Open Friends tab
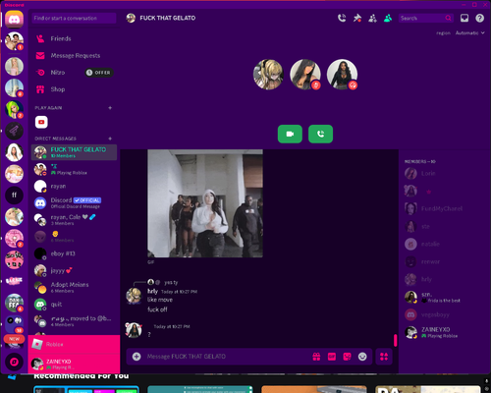491x393 pixels. coord(74,38)
